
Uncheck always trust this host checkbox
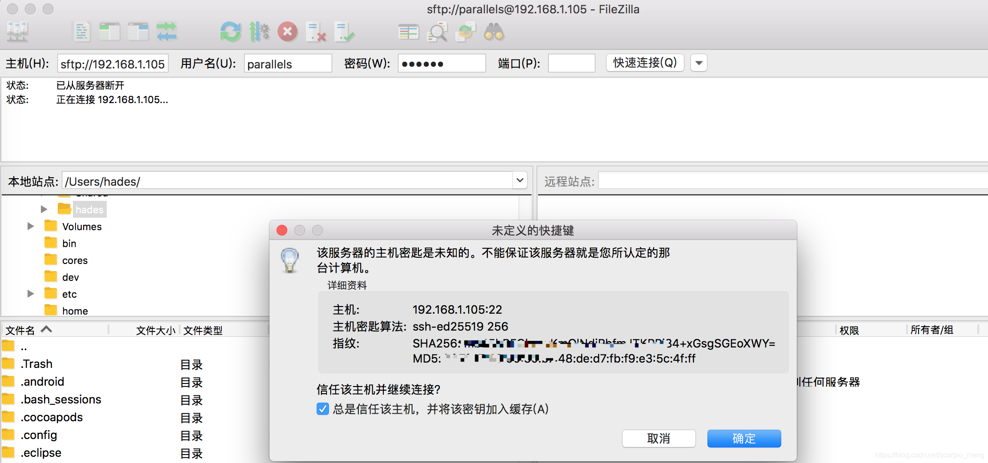click(x=323, y=409)
